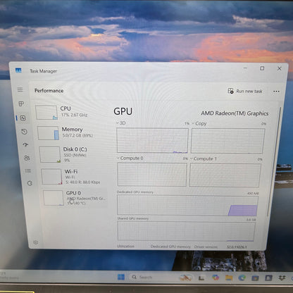Open Task Manager settings gear
Image resolution: width=293 pixels, height=293 pixels.
coord(36,242)
